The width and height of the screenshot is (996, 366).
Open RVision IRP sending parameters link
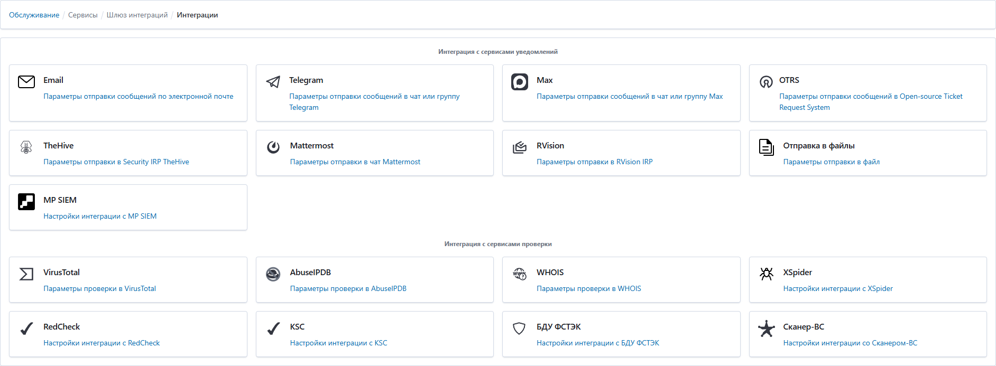(595, 162)
